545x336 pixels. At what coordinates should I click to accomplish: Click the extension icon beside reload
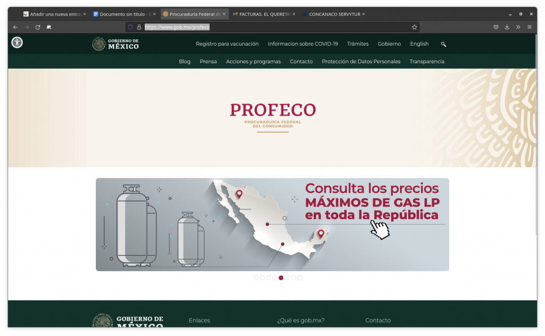tap(49, 27)
